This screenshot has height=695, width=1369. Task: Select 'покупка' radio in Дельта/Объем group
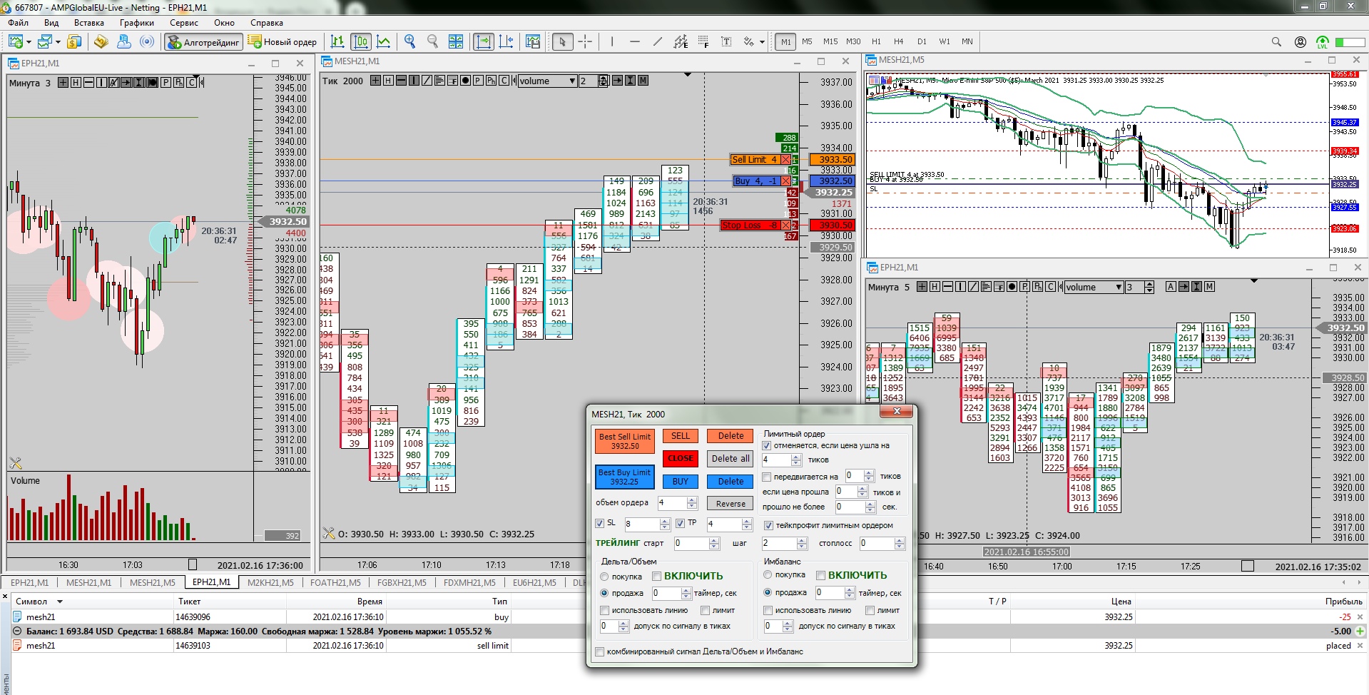tap(605, 577)
